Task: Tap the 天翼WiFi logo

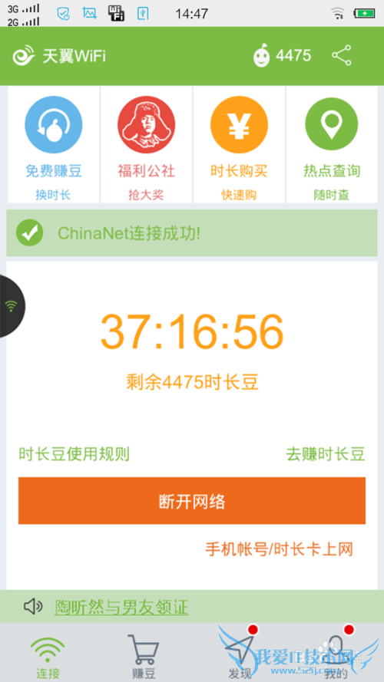Action: click(59, 56)
